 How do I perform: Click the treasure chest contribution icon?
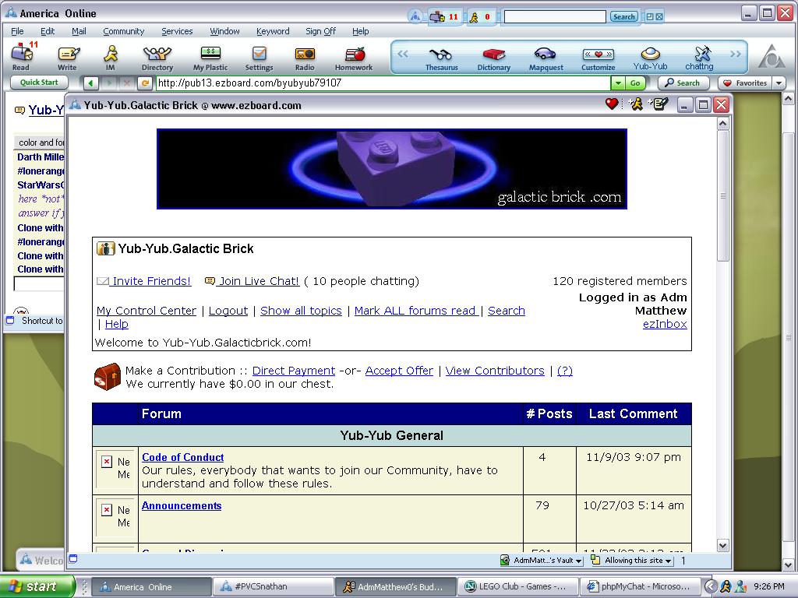pyautogui.click(x=108, y=377)
